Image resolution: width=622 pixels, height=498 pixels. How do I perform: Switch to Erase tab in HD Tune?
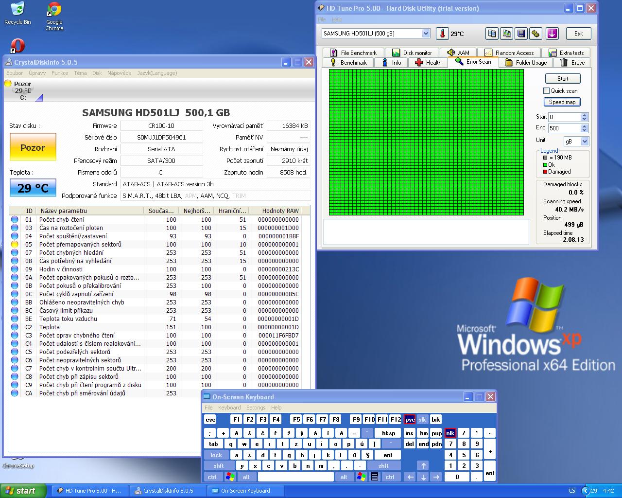(572, 62)
